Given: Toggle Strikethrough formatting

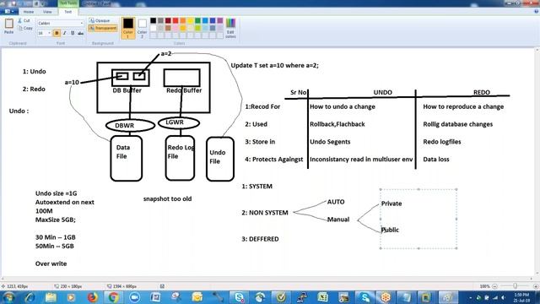Looking at the screenshot, I should click(x=81, y=33).
